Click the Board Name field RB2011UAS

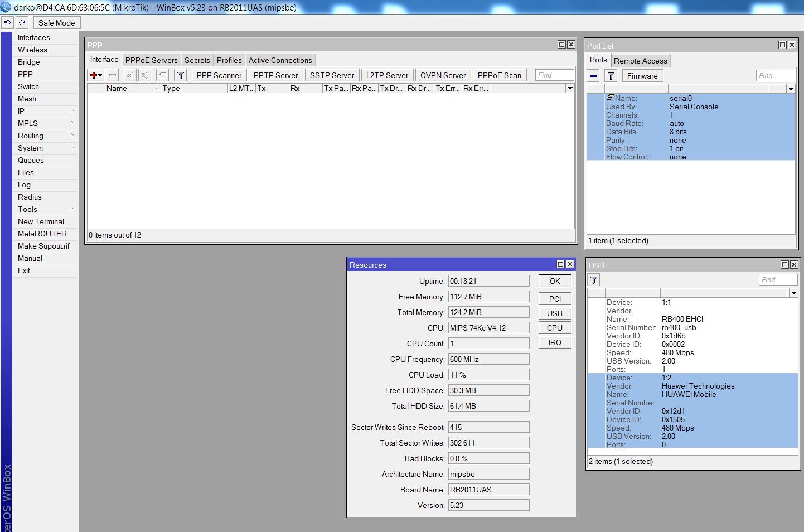click(x=488, y=490)
